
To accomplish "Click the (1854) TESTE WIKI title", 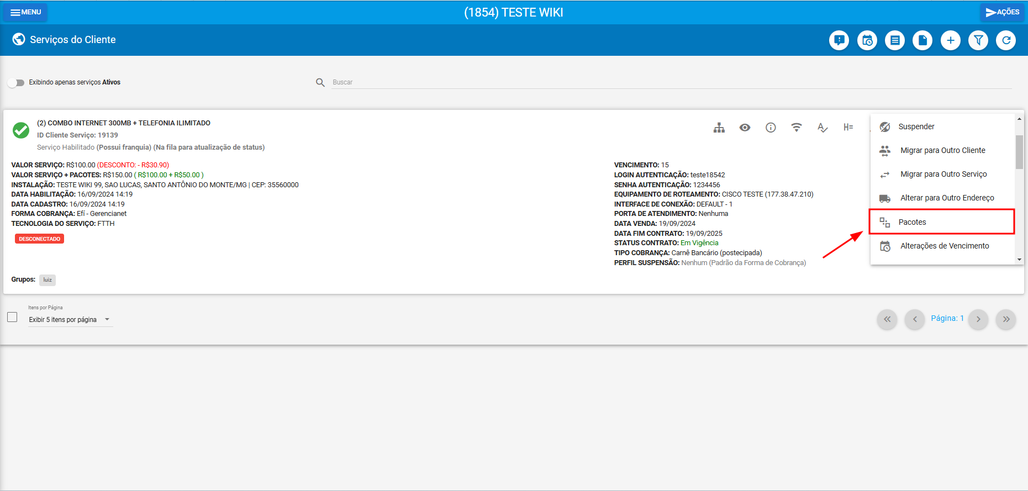I will pos(514,12).
